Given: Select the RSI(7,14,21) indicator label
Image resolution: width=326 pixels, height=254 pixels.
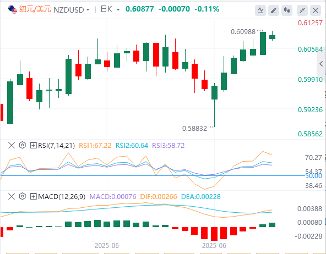Looking at the screenshot, I should click(x=56, y=146).
